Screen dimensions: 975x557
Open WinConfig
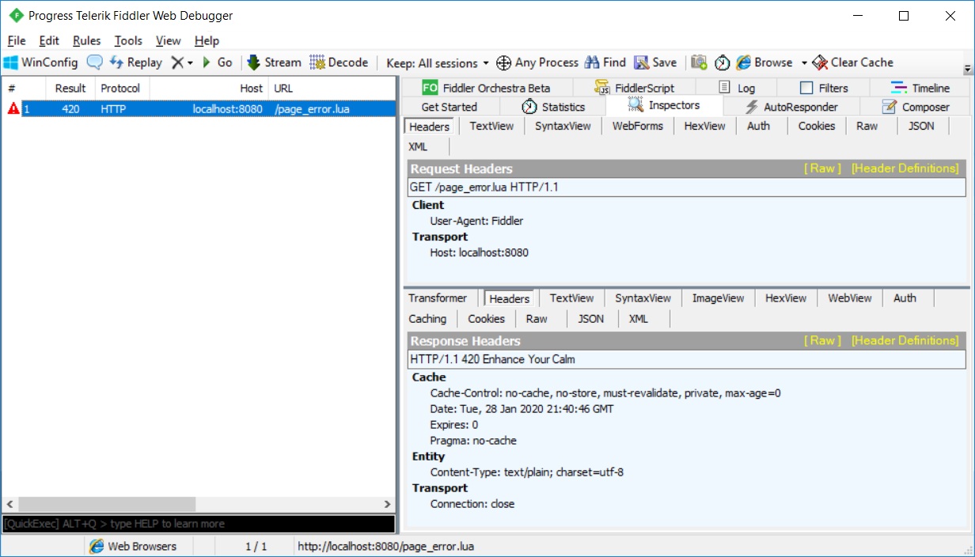(x=40, y=62)
